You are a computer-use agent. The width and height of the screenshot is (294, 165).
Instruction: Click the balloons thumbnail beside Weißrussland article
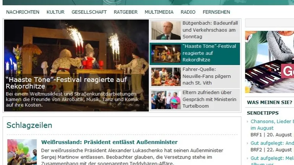pos(22,152)
